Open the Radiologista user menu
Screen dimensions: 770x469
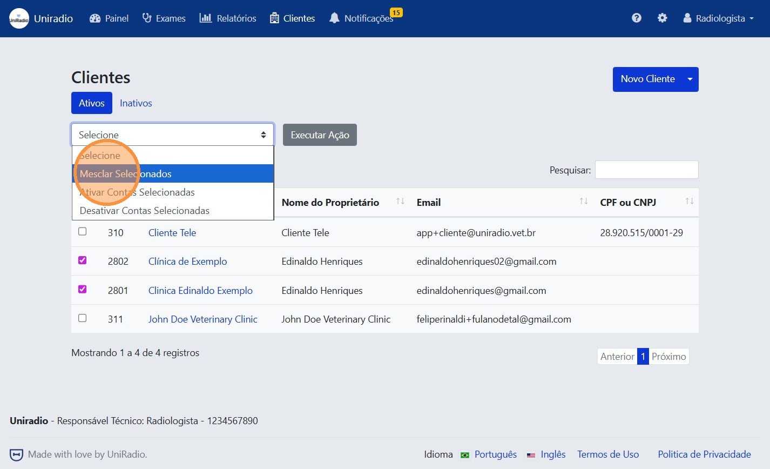click(718, 18)
